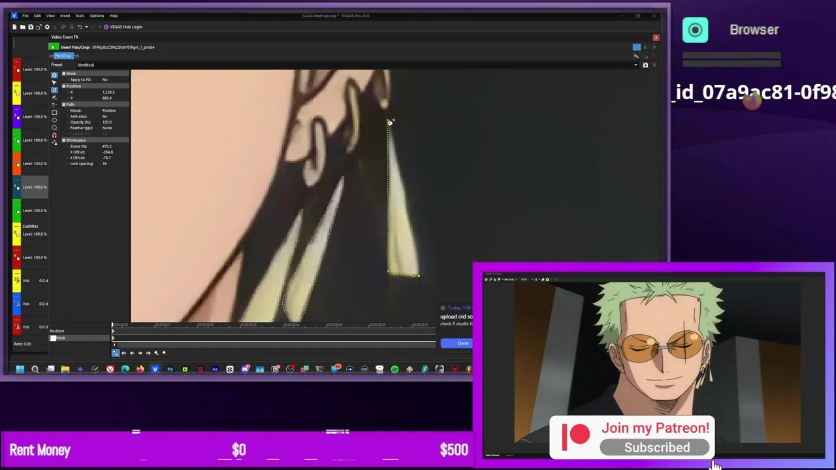Collapse the Position property group
The width and height of the screenshot is (836, 470).
point(64,86)
